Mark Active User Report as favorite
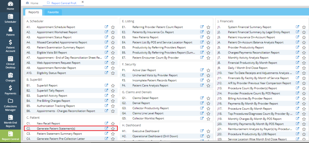 click(208, 70)
